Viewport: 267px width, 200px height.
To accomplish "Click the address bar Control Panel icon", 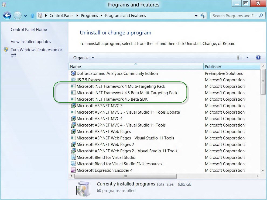I will (x=40, y=16).
